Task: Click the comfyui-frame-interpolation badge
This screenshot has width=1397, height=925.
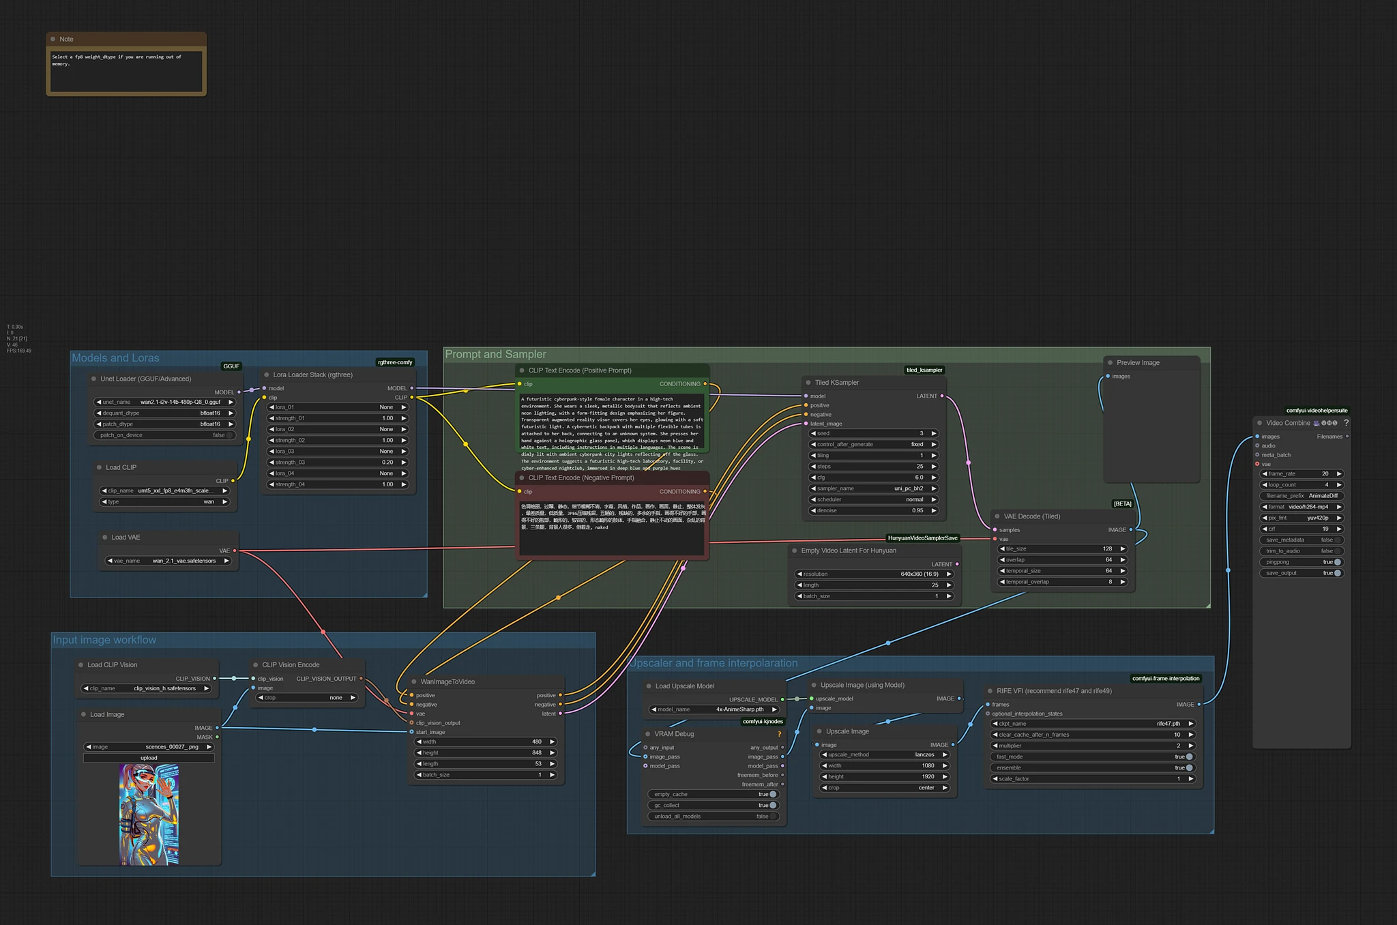Action: tap(1166, 678)
